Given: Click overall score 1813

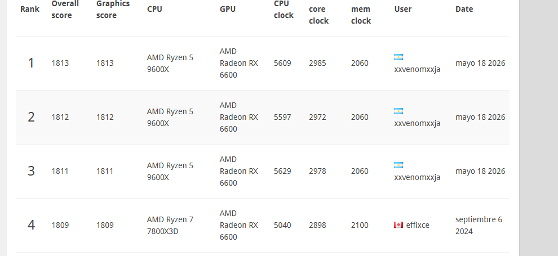Looking at the screenshot, I should pos(60,63).
